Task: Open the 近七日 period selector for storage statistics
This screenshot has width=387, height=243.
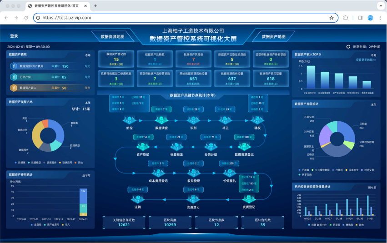Action: coord(372,187)
